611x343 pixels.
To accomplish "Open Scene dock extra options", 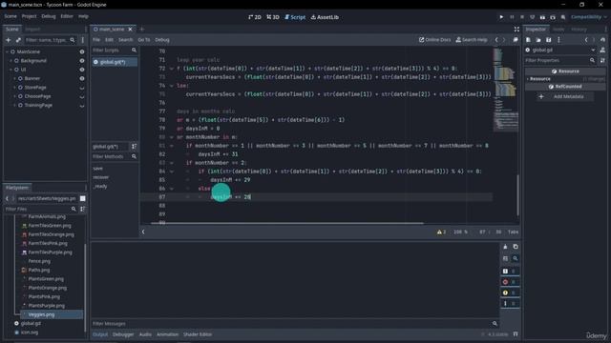I will pos(83,40).
